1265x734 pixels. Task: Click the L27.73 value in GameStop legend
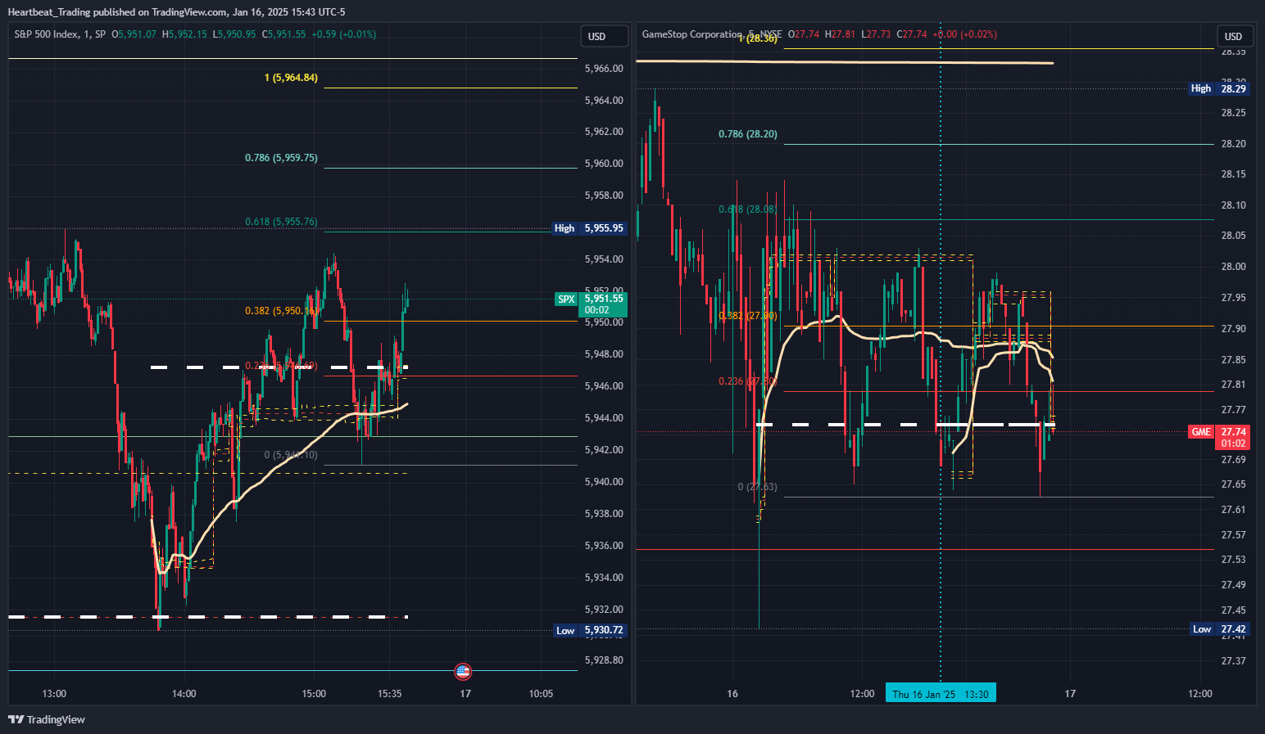click(x=876, y=34)
